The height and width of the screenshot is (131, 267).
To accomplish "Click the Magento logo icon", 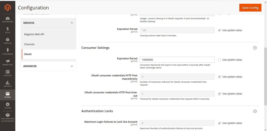I will (x=7, y=8).
